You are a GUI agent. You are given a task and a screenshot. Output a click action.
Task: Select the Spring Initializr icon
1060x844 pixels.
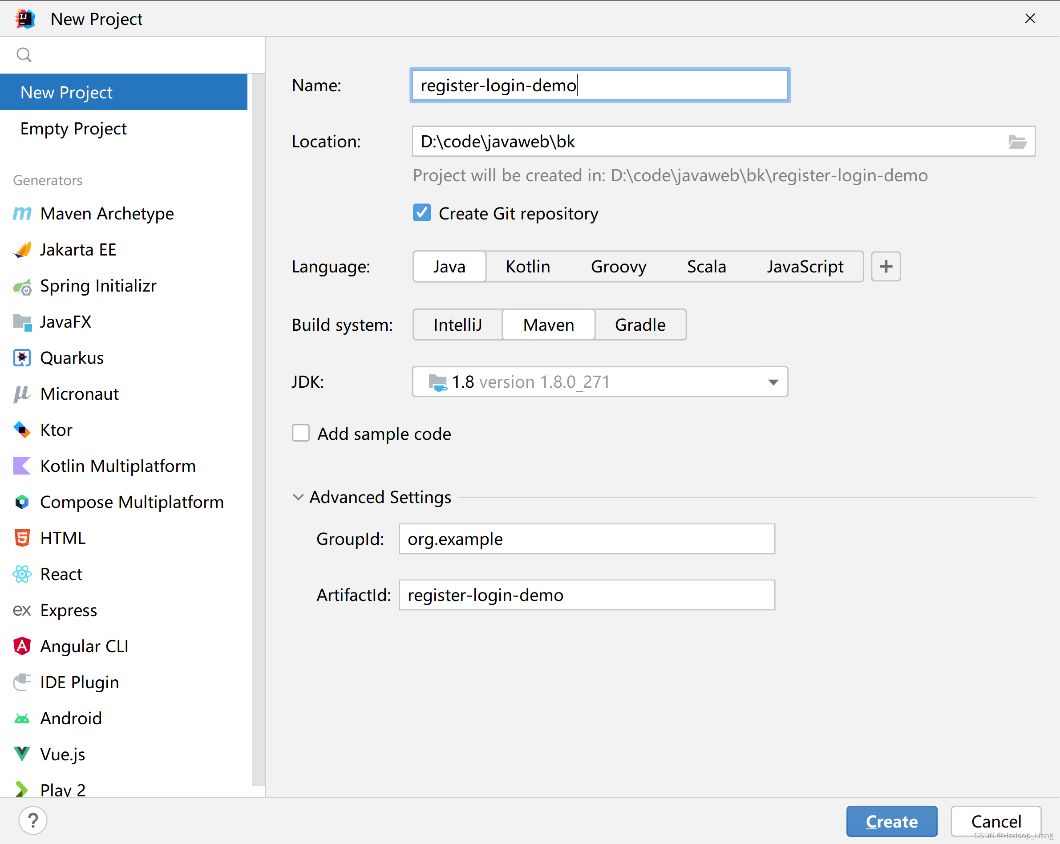tap(22, 286)
